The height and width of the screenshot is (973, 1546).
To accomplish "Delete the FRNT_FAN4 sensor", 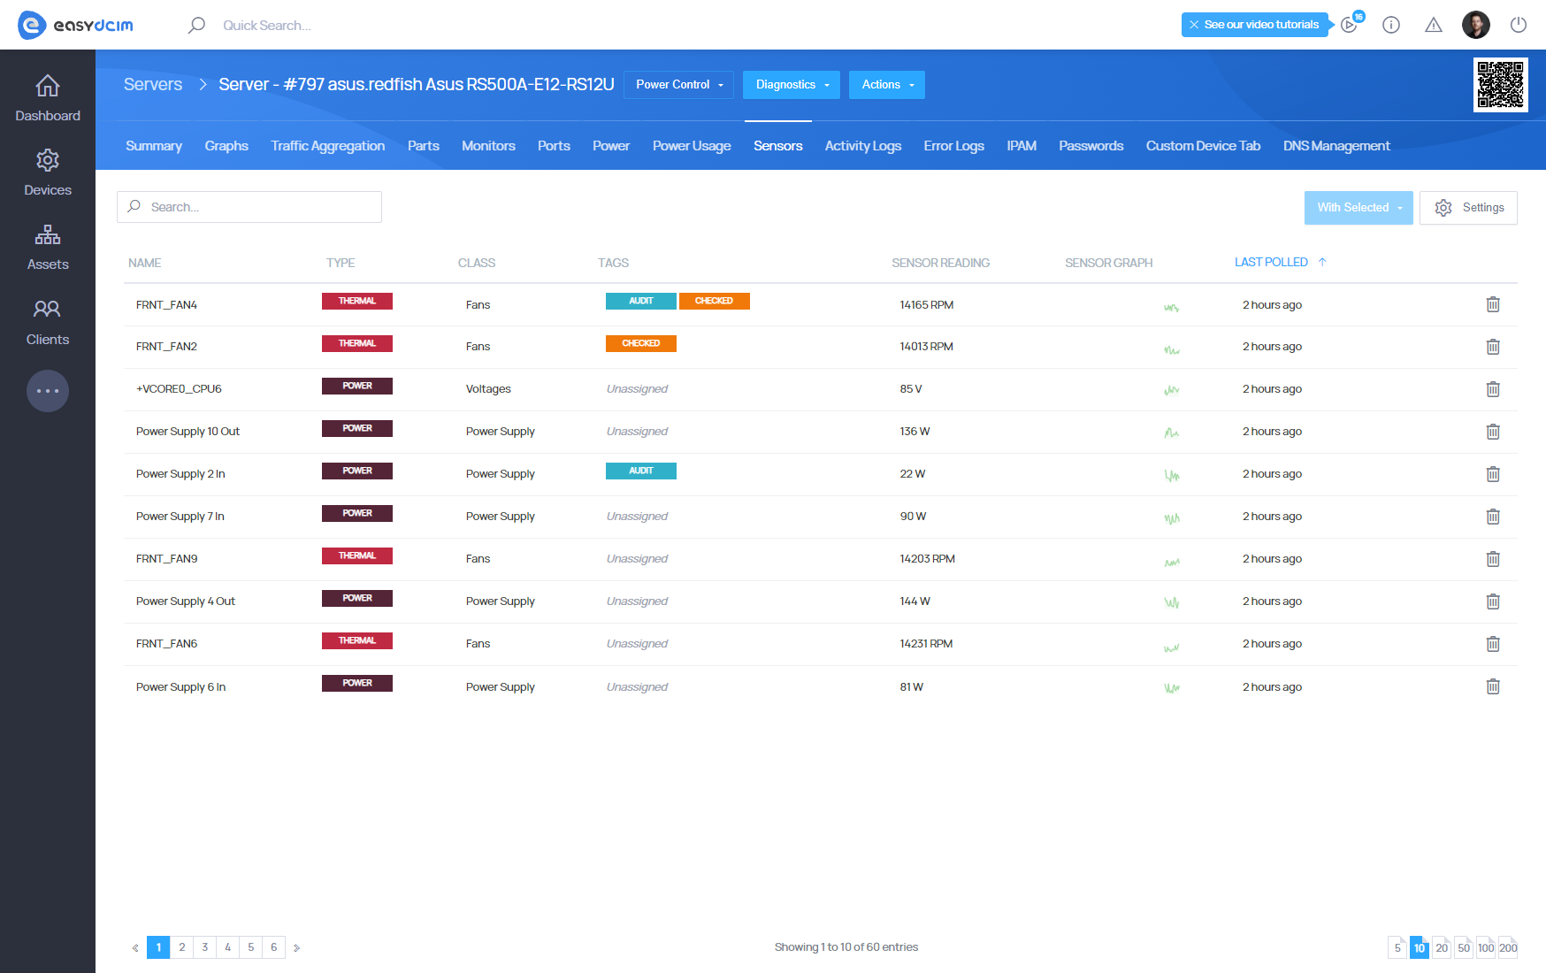I will [x=1493, y=304].
